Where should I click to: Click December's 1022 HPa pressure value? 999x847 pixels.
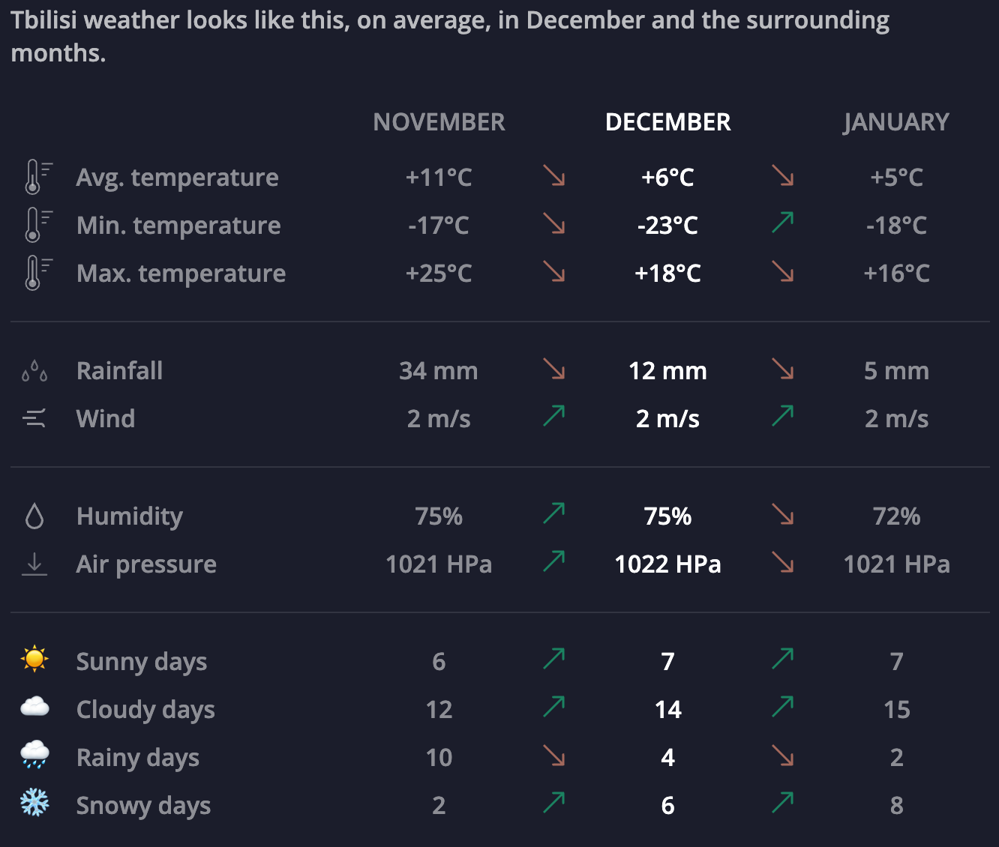pyautogui.click(x=667, y=564)
